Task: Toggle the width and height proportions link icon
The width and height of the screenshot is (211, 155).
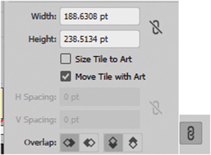Action: [157, 27]
